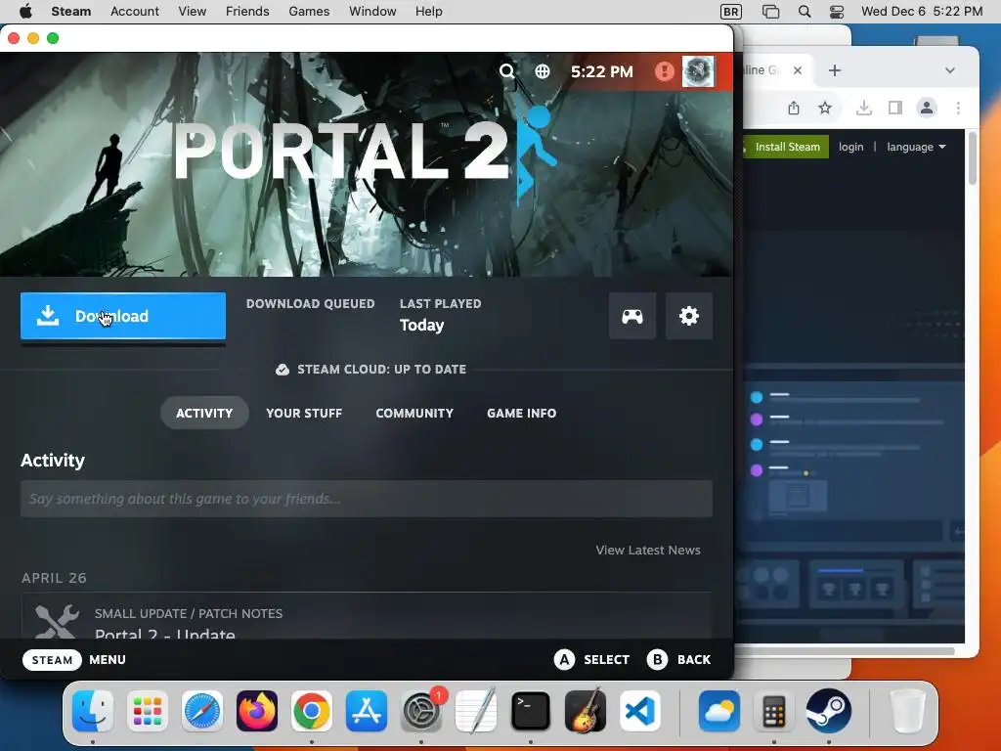The width and height of the screenshot is (1001, 751).
Task: Open Steam search magnifier icon
Action: tap(507, 70)
